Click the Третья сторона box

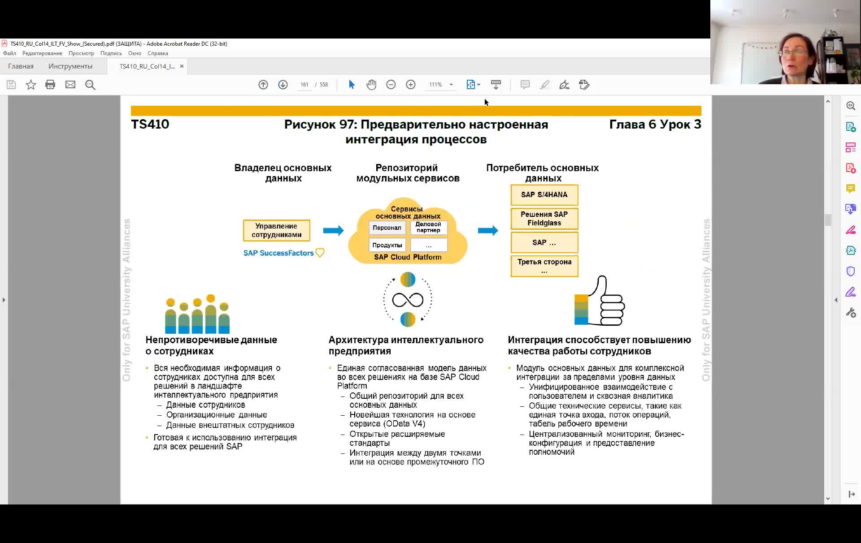(544, 266)
